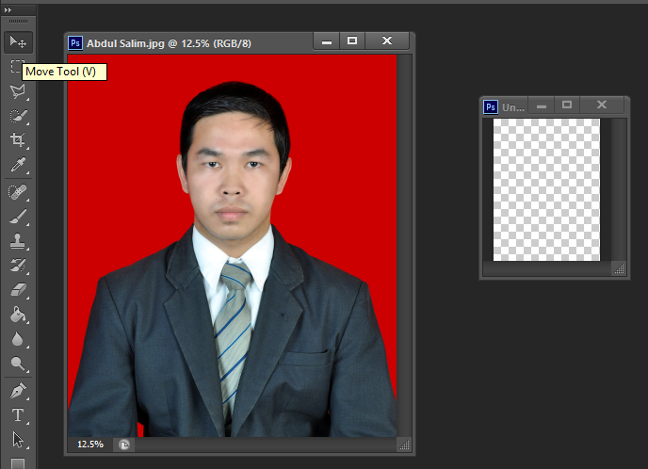Click the 12.5% zoom field in status bar
This screenshot has width=648, height=469.
[90, 445]
